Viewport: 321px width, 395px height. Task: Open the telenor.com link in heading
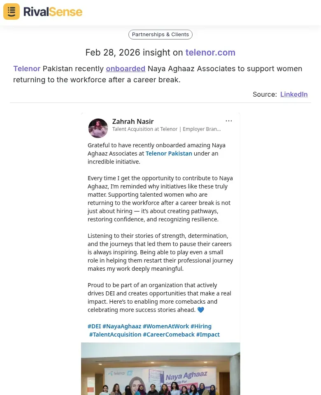pos(210,53)
